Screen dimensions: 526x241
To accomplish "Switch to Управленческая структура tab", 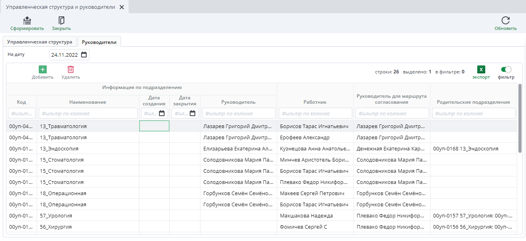I will (x=40, y=42).
